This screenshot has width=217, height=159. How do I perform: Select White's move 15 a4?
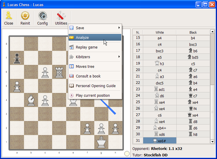click(160, 38)
